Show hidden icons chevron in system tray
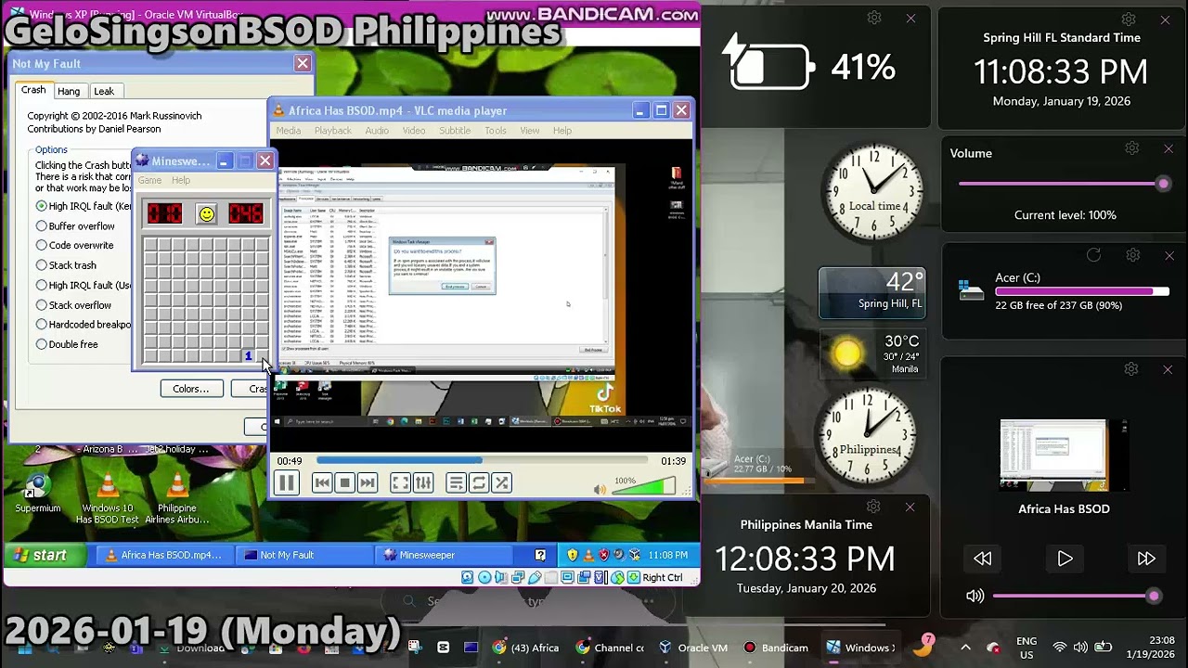 click(965, 648)
